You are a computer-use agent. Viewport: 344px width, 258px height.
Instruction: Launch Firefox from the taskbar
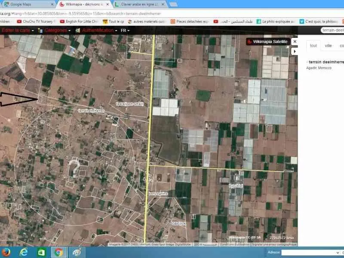[6, 252]
